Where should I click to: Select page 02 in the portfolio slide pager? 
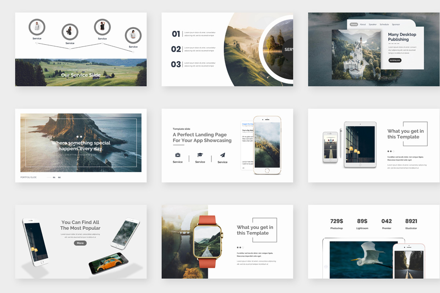point(59,177)
